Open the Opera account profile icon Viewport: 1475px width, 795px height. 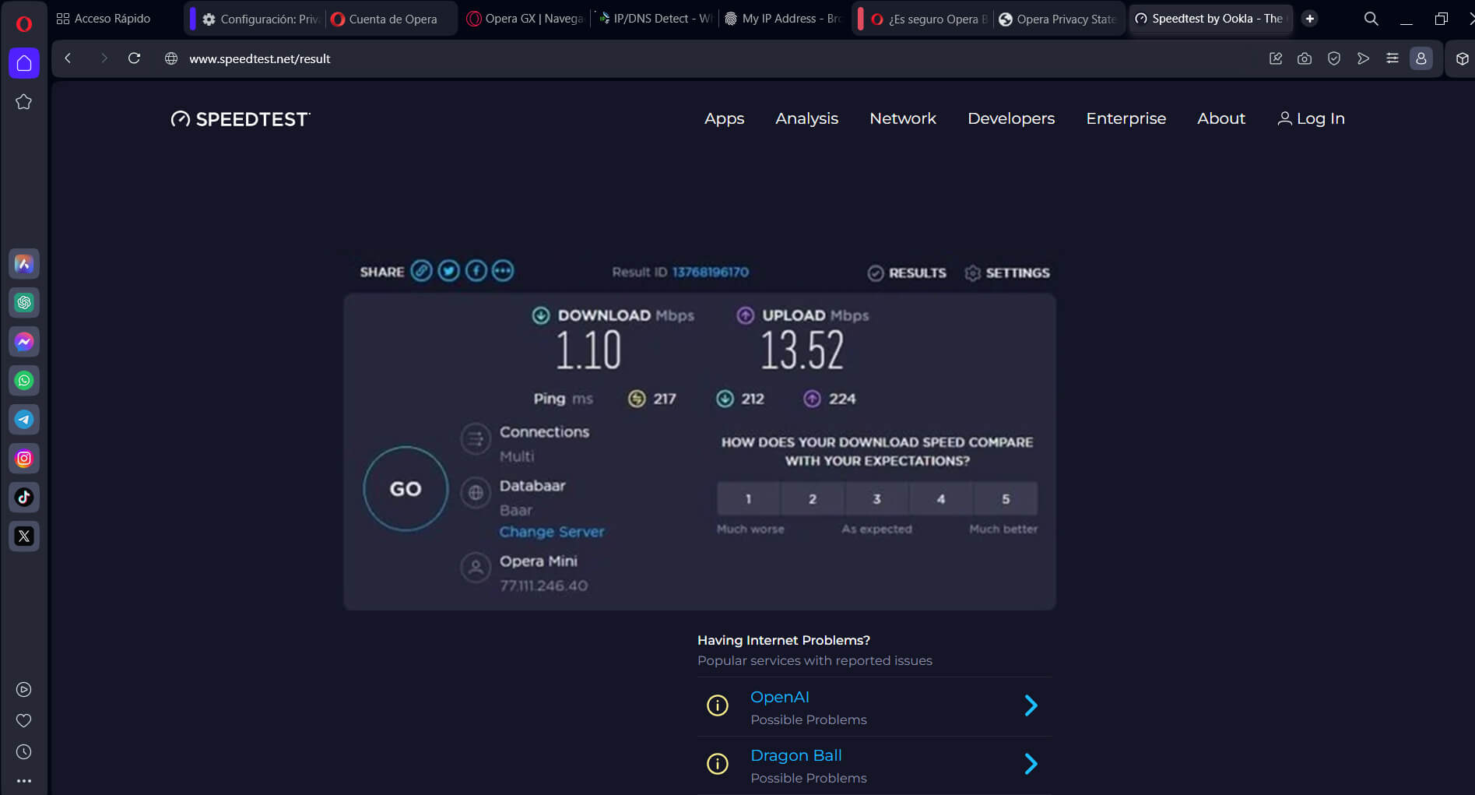click(1421, 58)
